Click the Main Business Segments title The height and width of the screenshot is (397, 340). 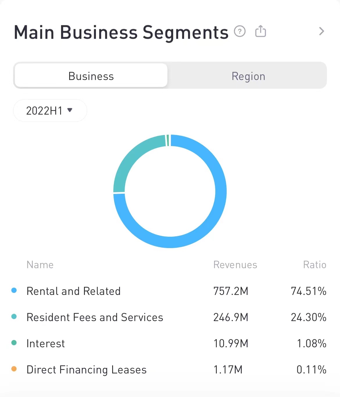point(121,32)
